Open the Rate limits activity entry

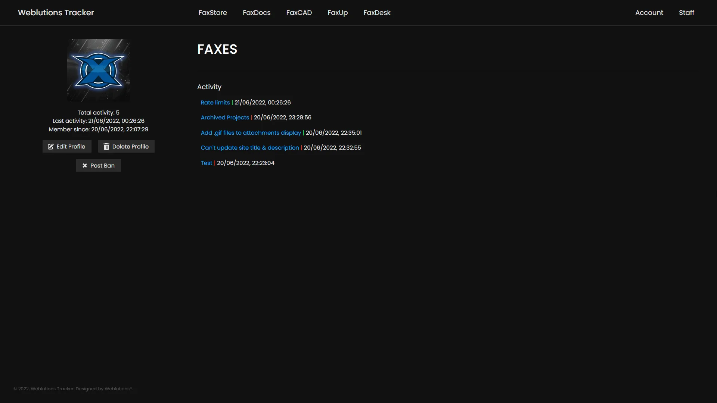tap(215, 102)
